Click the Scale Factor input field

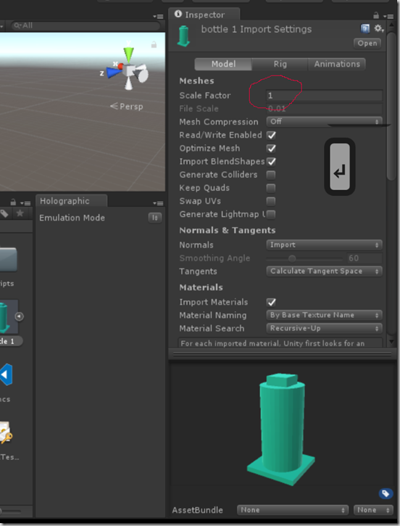325,96
